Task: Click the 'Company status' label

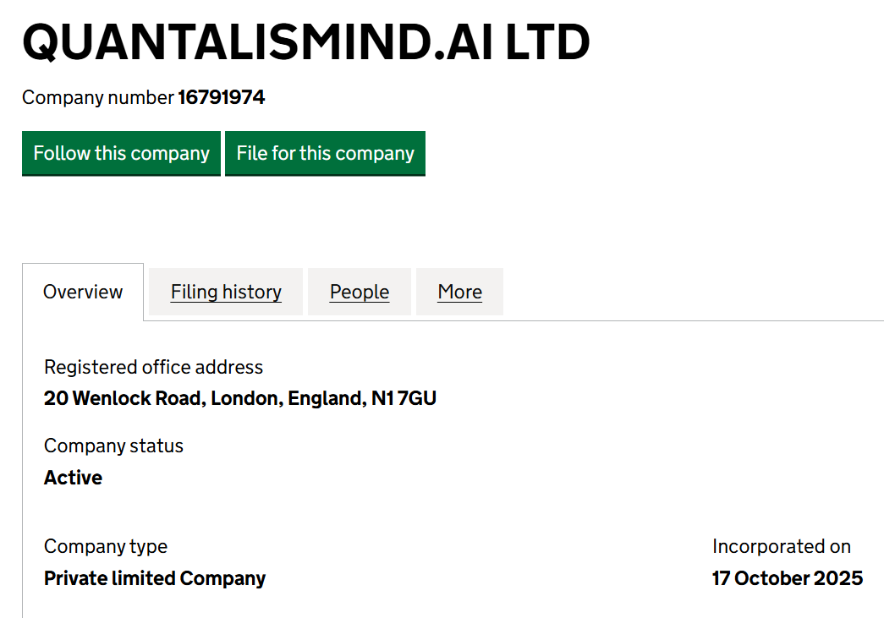Action: pyautogui.click(x=113, y=446)
